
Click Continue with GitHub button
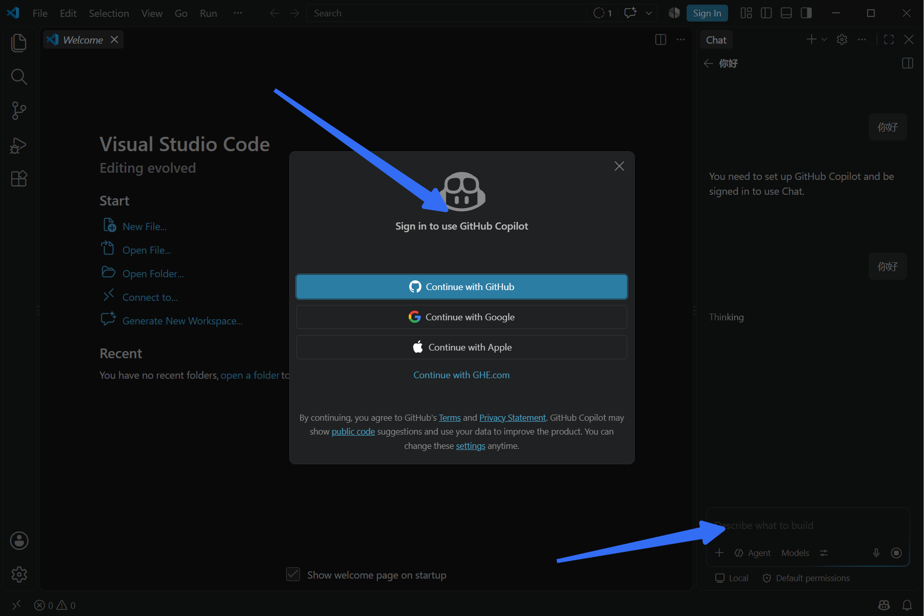click(461, 287)
